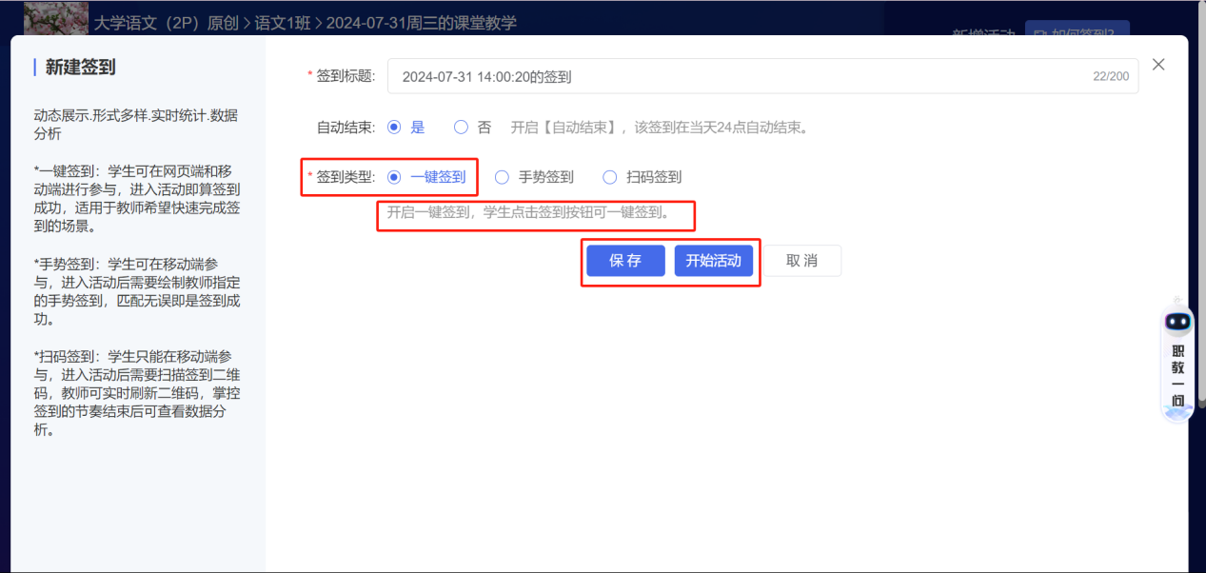Open 大学语文（2P）原创 breadcrumb link
Screen dimensions: 1206x573
coord(166,23)
